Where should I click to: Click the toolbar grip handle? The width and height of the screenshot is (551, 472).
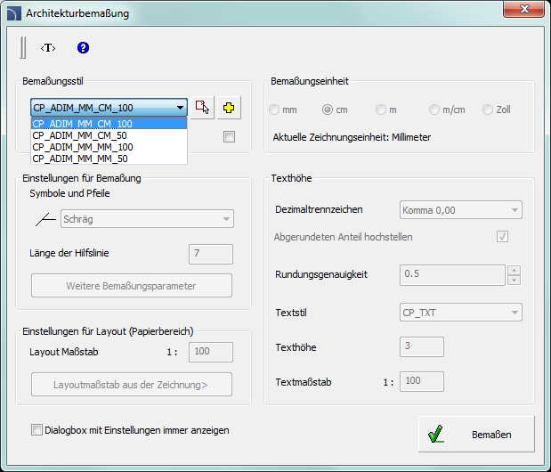[x=23, y=47]
